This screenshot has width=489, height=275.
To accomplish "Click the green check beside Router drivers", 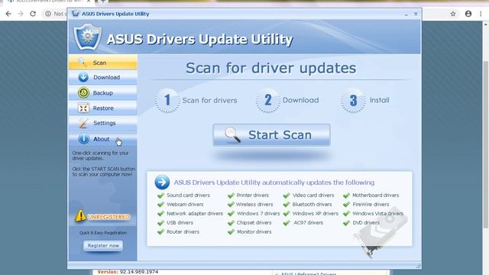I will [160, 232].
